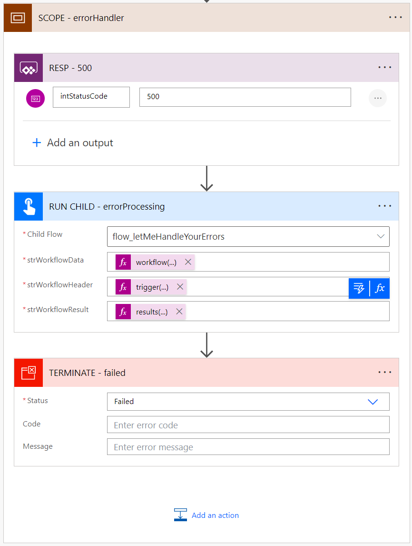This screenshot has height=546, width=412.
Task: Remove the trigger(...) expression token
Action: tap(180, 287)
